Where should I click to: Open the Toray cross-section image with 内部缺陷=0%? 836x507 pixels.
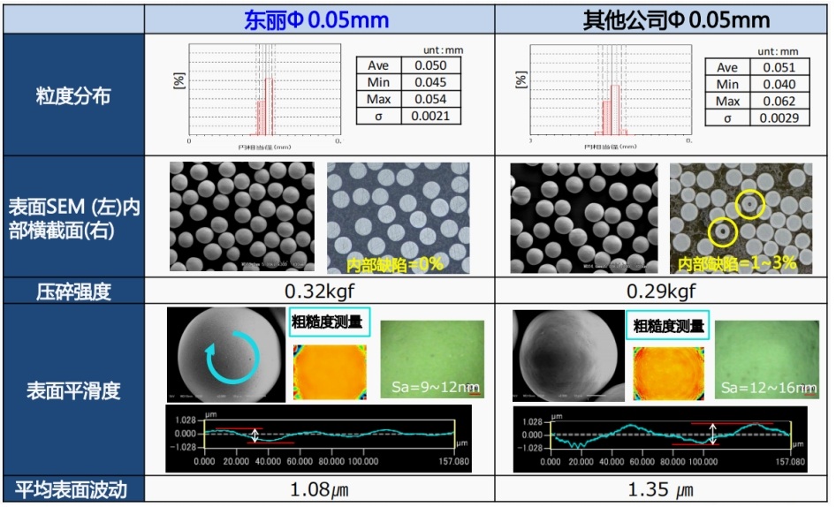tap(399, 218)
